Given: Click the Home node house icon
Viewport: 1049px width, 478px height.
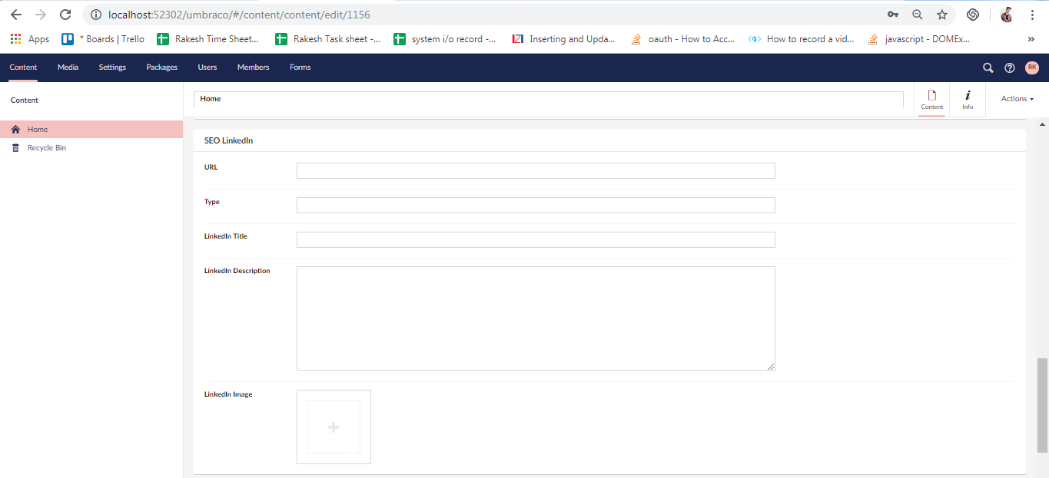Looking at the screenshot, I should point(15,130).
